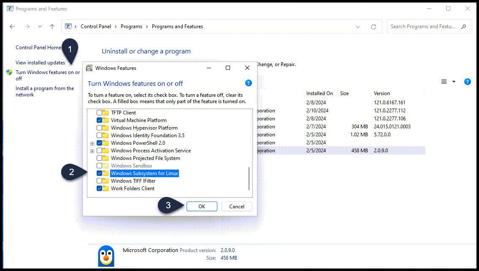Viewport: 479px width, 271px height.
Task: Click help icon in Windows Features dialog
Action: [x=249, y=83]
